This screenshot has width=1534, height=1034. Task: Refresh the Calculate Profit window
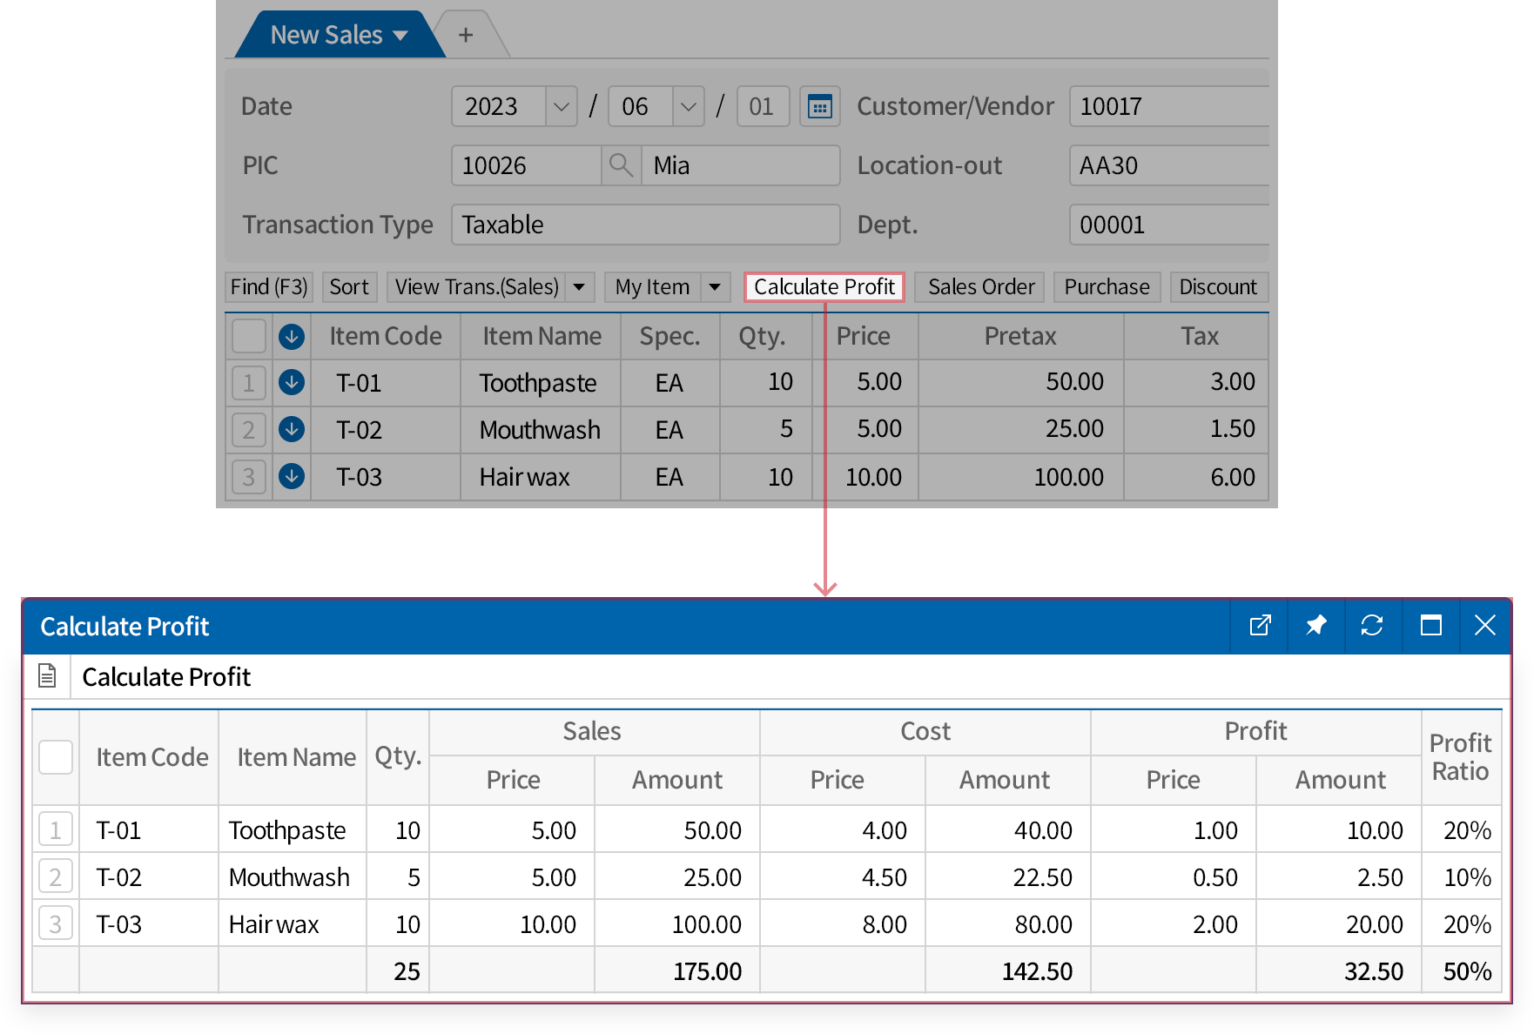(x=1373, y=626)
